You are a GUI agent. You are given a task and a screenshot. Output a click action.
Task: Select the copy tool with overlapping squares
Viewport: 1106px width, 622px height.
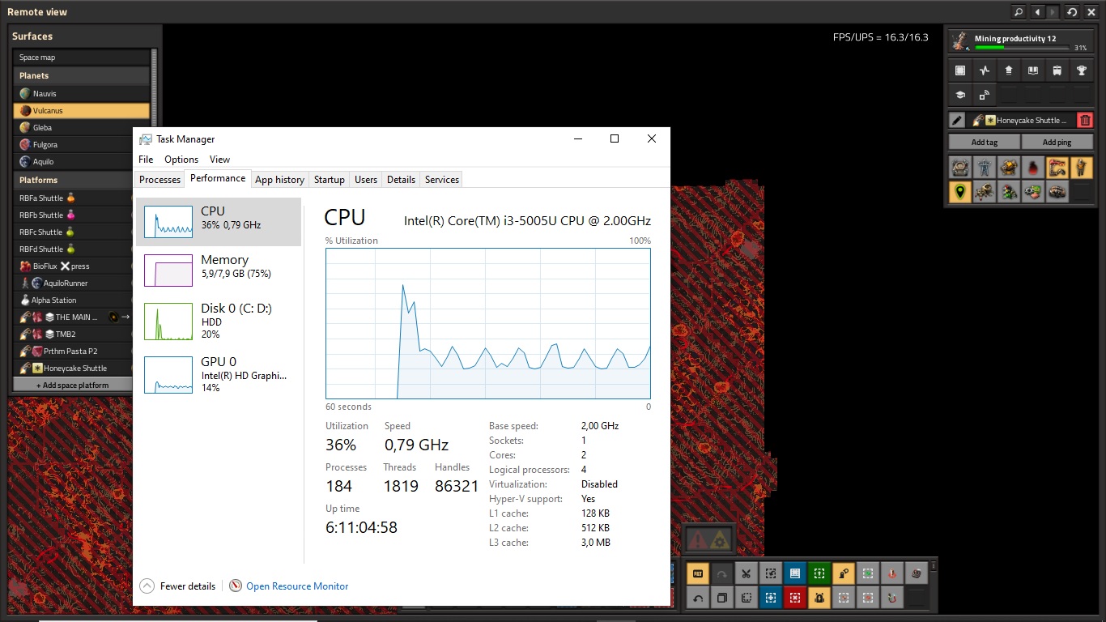(x=721, y=599)
